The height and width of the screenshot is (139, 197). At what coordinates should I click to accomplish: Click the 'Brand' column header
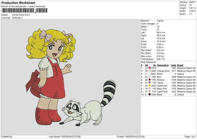pyautogui.click(x=180, y=65)
